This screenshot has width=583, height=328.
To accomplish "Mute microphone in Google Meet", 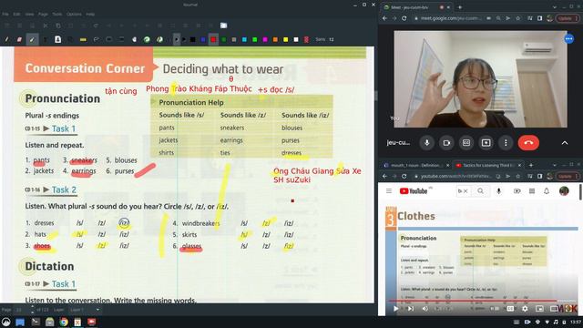I will (427, 143).
